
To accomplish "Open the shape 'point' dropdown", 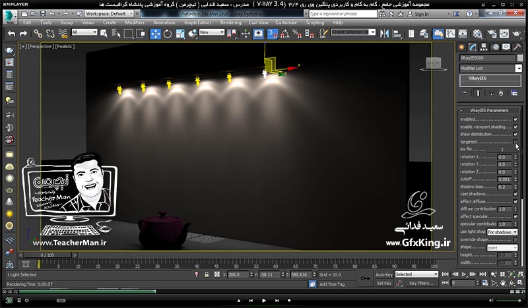I will tap(502, 248).
